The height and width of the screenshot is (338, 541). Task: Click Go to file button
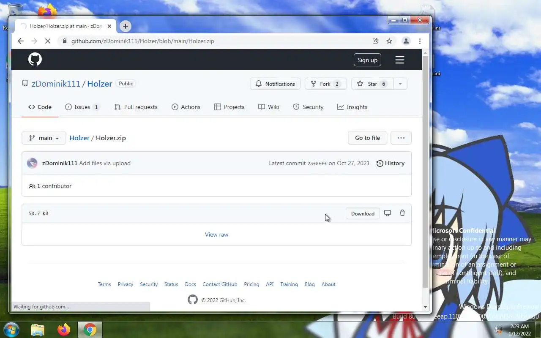[x=367, y=138]
